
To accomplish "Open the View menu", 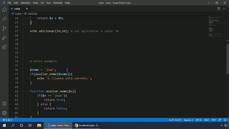I will pyautogui.click(x=35, y=3).
